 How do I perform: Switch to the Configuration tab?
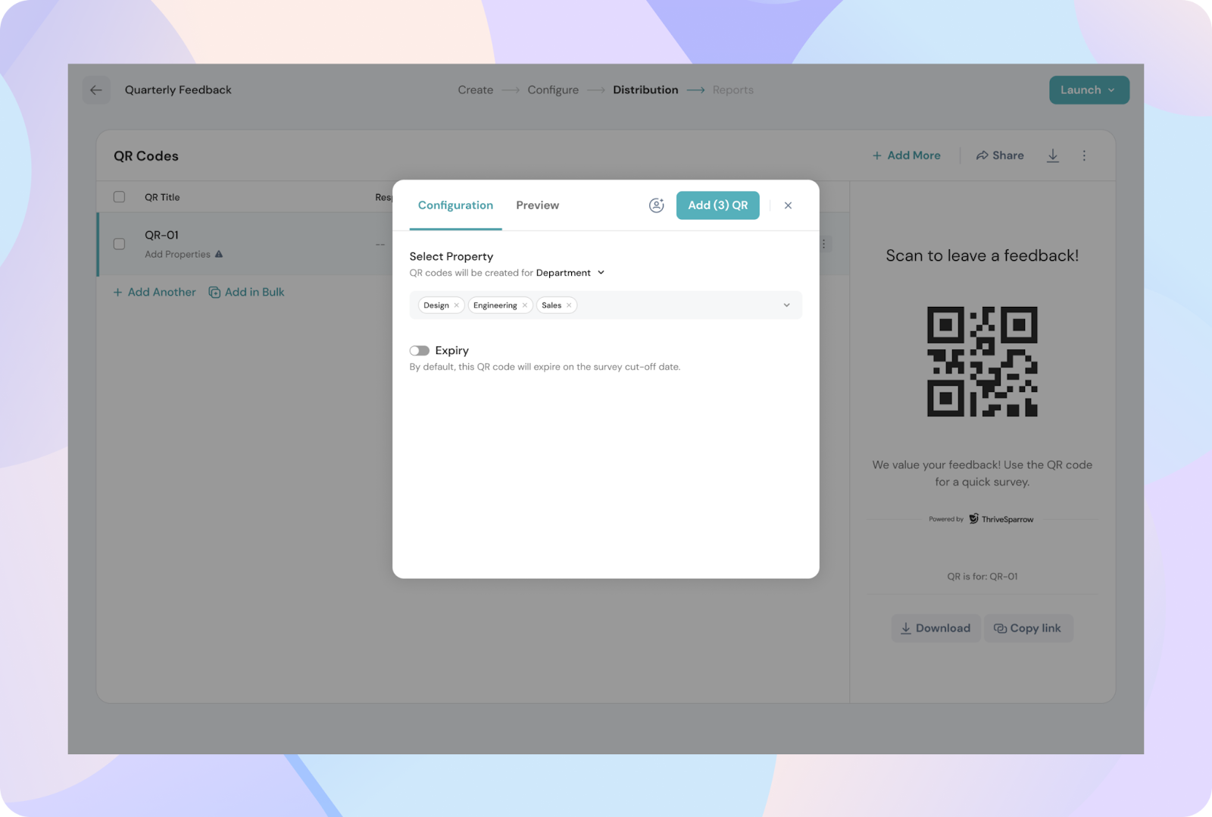[x=455, y=205]
